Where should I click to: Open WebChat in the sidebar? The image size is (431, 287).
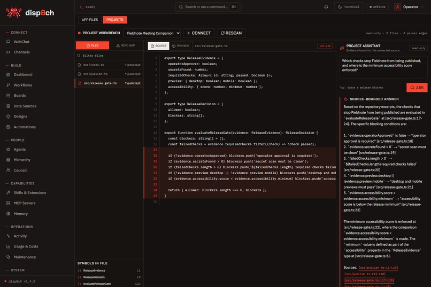tap(21, 42)
